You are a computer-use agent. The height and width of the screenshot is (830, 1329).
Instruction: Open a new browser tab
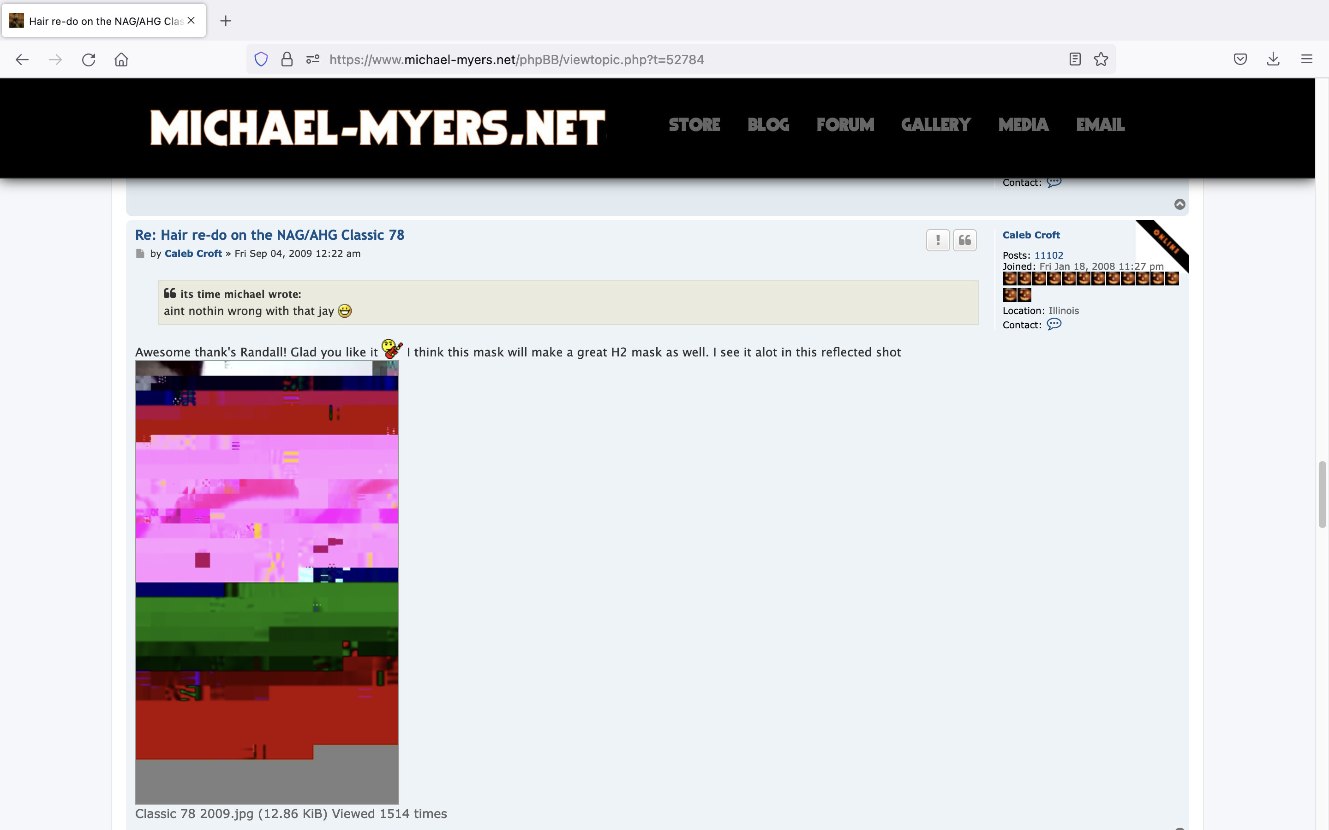225,21
